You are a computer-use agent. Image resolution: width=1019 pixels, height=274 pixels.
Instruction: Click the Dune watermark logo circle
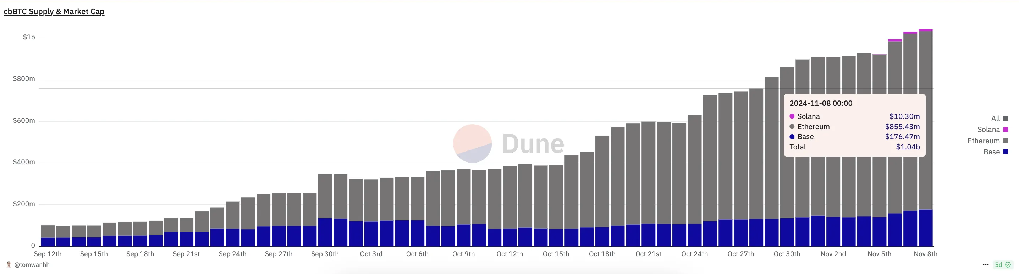click(x=472, y=143)
